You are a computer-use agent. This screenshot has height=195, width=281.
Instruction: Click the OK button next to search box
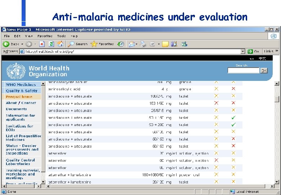[x=264, y=70]
